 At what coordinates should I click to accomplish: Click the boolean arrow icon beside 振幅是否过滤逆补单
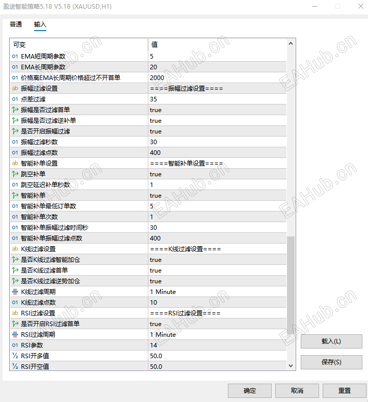[15, 120]
